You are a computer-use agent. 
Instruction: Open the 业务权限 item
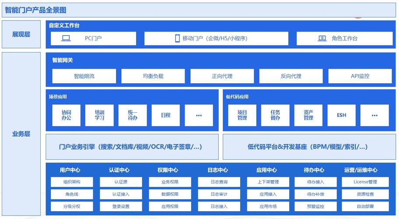click(x=170, y=182)
